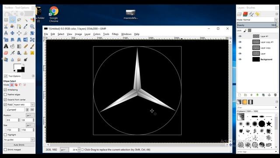This screenshot has width=280, height=158.
Task: Select the Fuzzy Select wand tool
Action: [x=26, y=20]
